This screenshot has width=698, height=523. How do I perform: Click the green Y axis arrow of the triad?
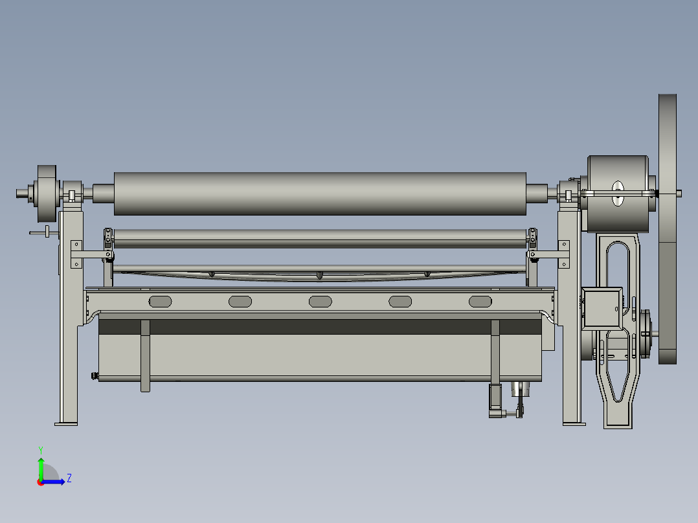41,468
